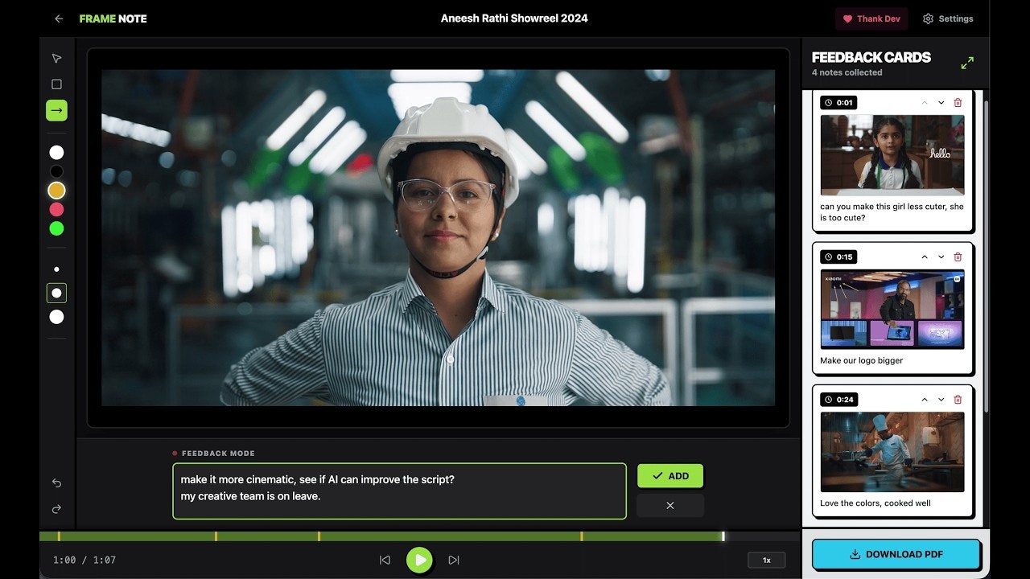Viewport: 1030px width, 579px height.
Task: Choose the smallest brush size dot
Action: pyautogui.click(x=56, y=269)
